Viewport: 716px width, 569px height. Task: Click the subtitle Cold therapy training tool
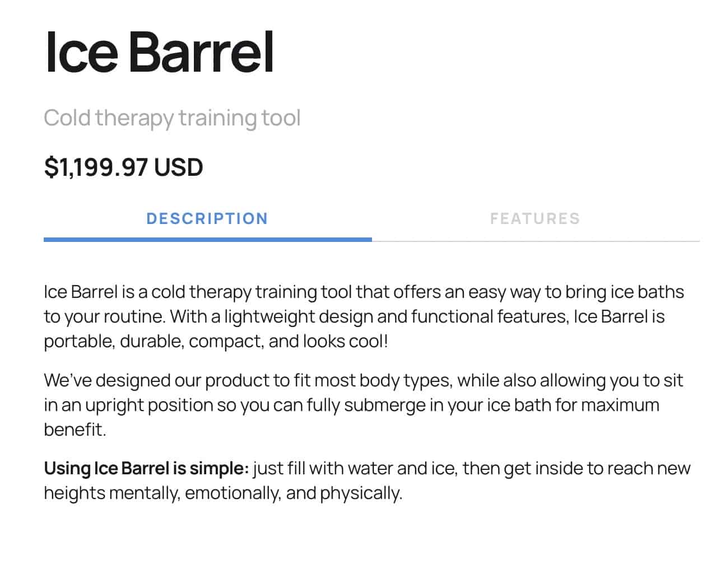tap(173, 117)
